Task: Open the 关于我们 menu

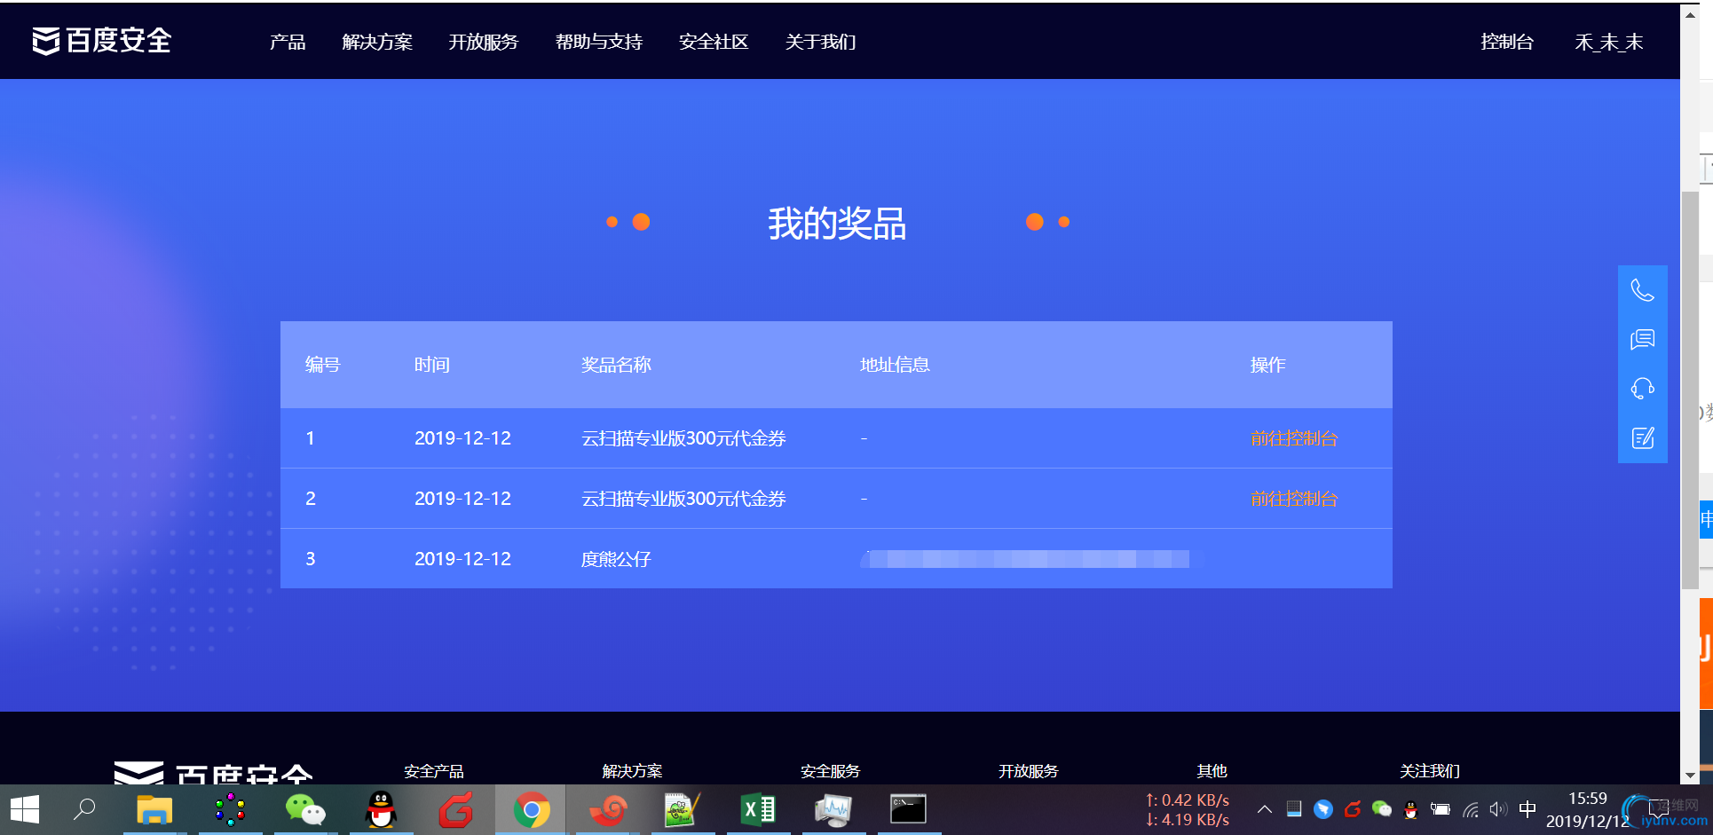Action: (x=820, y=42)
